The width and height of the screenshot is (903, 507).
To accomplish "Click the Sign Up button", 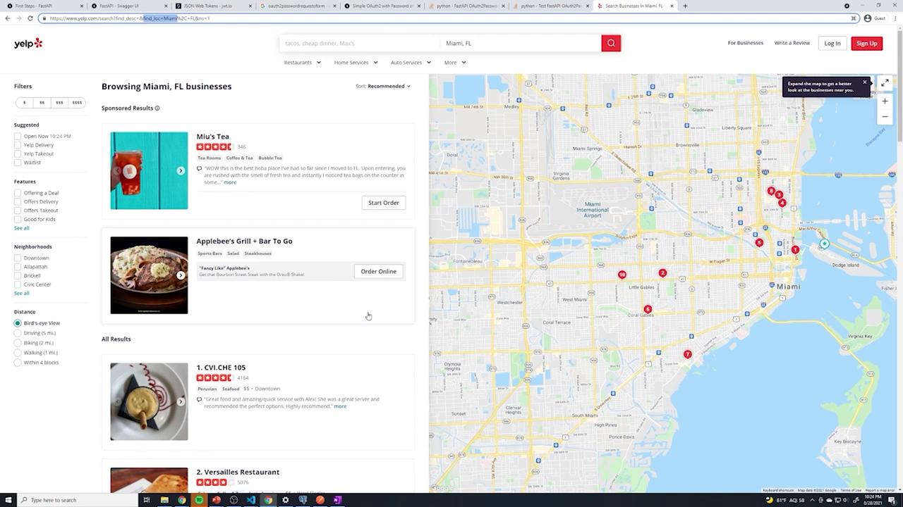I will pyautogui.click(x=866, y=44).
